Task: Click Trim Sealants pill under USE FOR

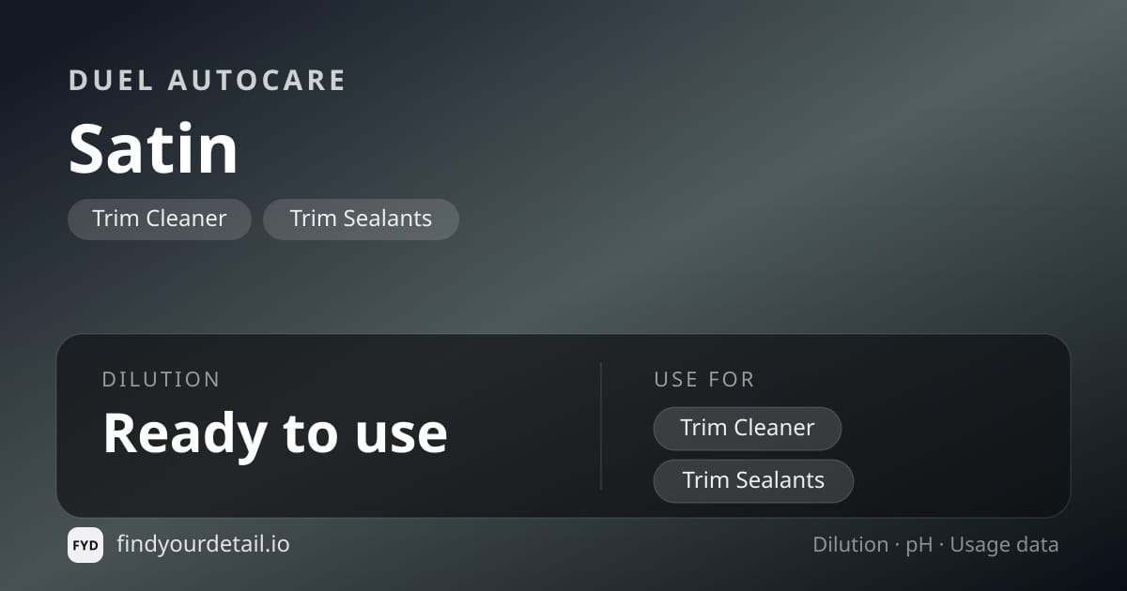Action: coord(753,480)
